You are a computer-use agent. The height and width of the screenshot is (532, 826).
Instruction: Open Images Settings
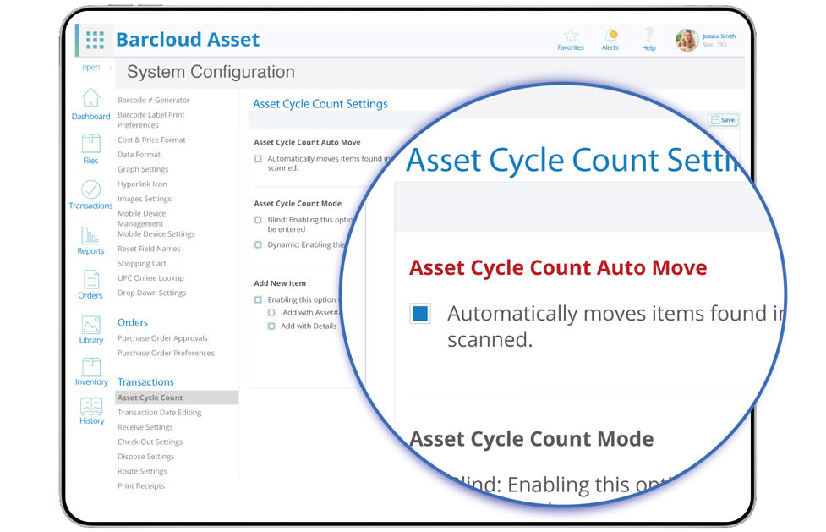coord(145,199)
